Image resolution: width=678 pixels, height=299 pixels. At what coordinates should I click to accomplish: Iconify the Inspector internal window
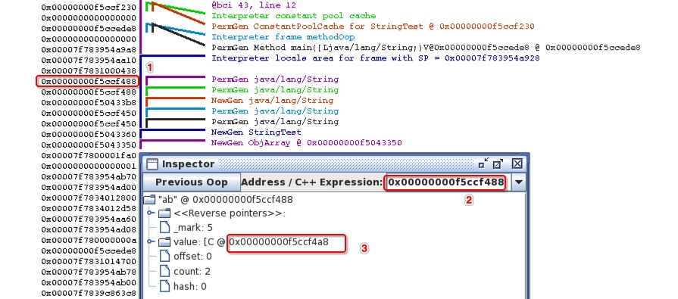(x=483, y=164)
